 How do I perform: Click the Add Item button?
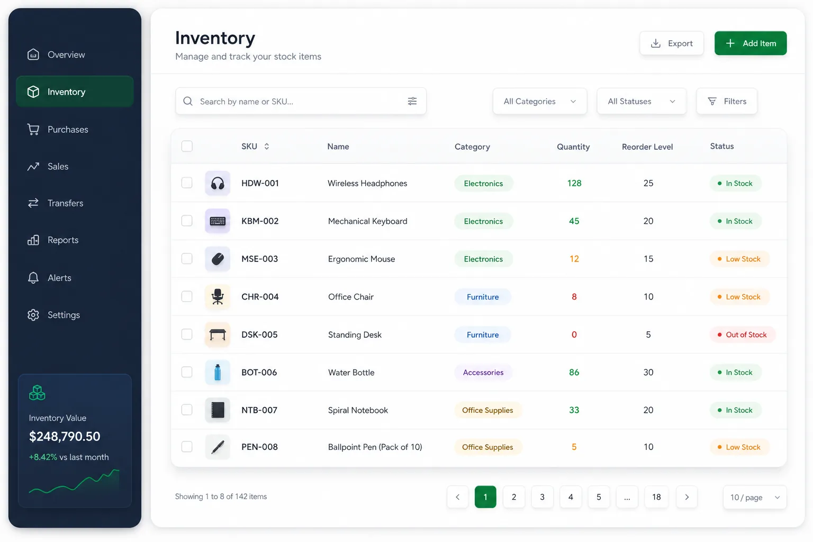click(x=751, y=43)
